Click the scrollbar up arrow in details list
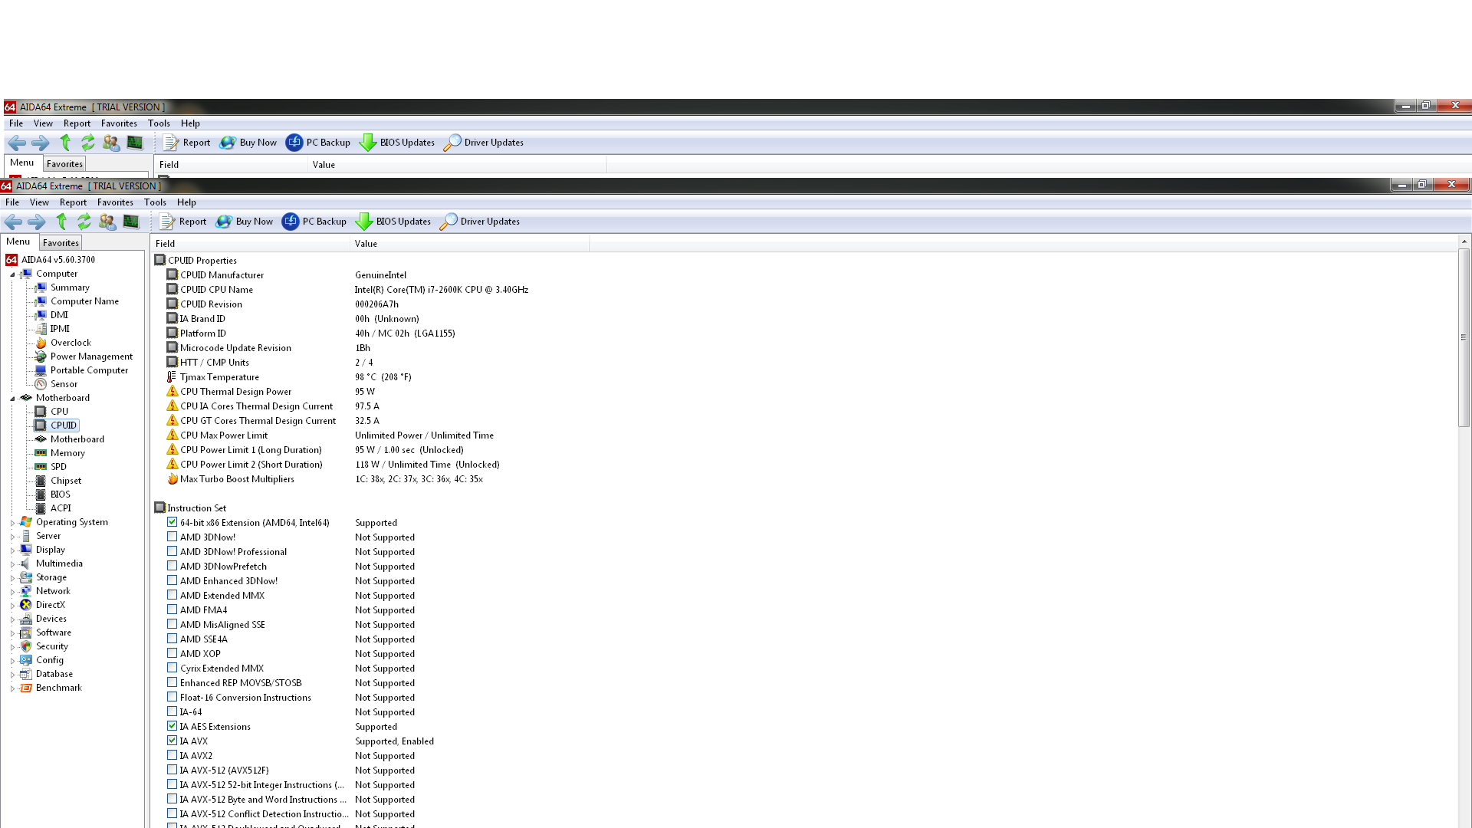This screenshot has height=828, width=1472. (1464, 242)
